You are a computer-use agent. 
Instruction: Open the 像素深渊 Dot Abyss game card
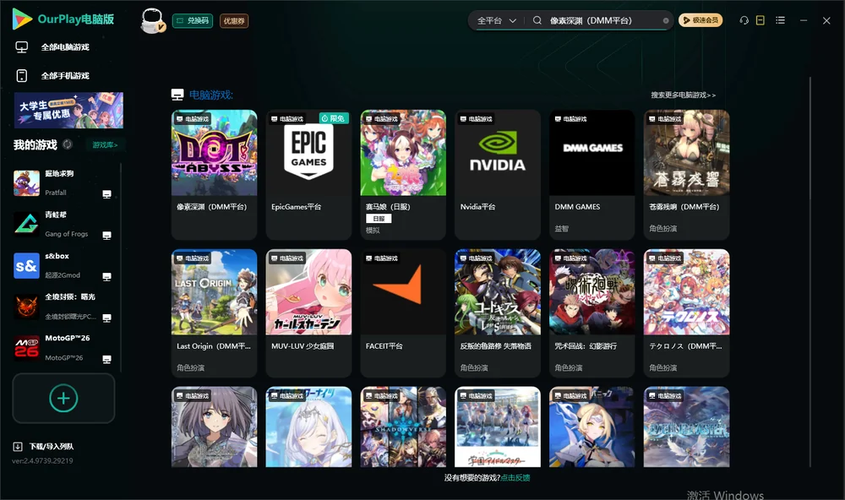[214, 175]
